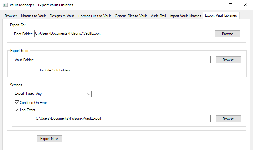Uncheck Continue On Error option

click(17, 103)
